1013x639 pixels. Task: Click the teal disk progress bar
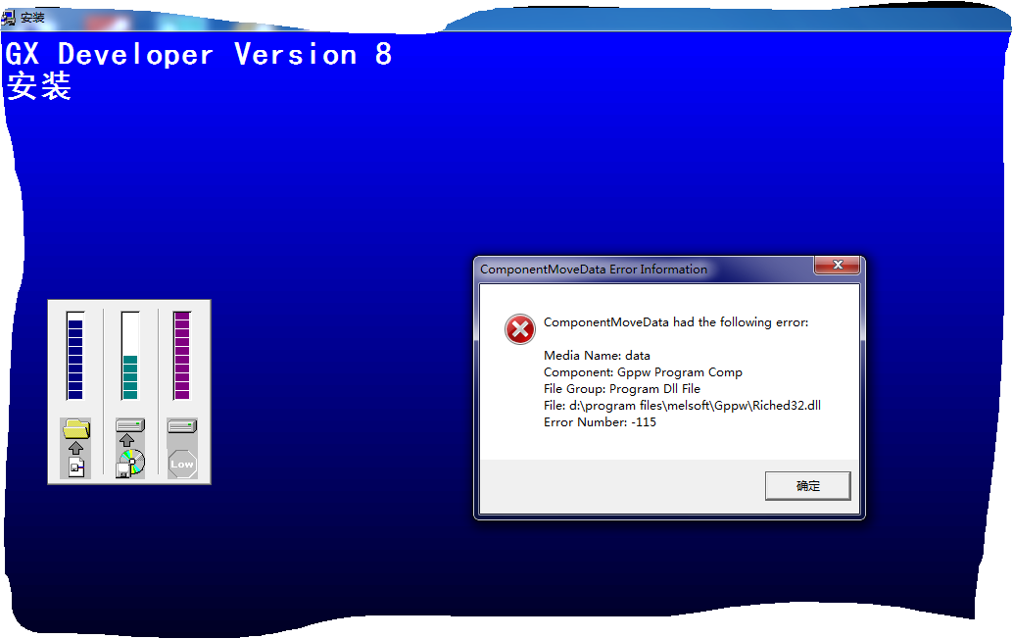point(130,356)
